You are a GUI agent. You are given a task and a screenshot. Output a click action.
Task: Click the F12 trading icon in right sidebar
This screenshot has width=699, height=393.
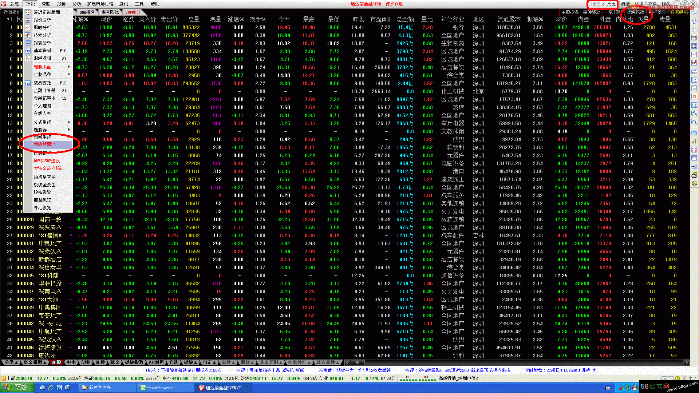pos(694,105)
